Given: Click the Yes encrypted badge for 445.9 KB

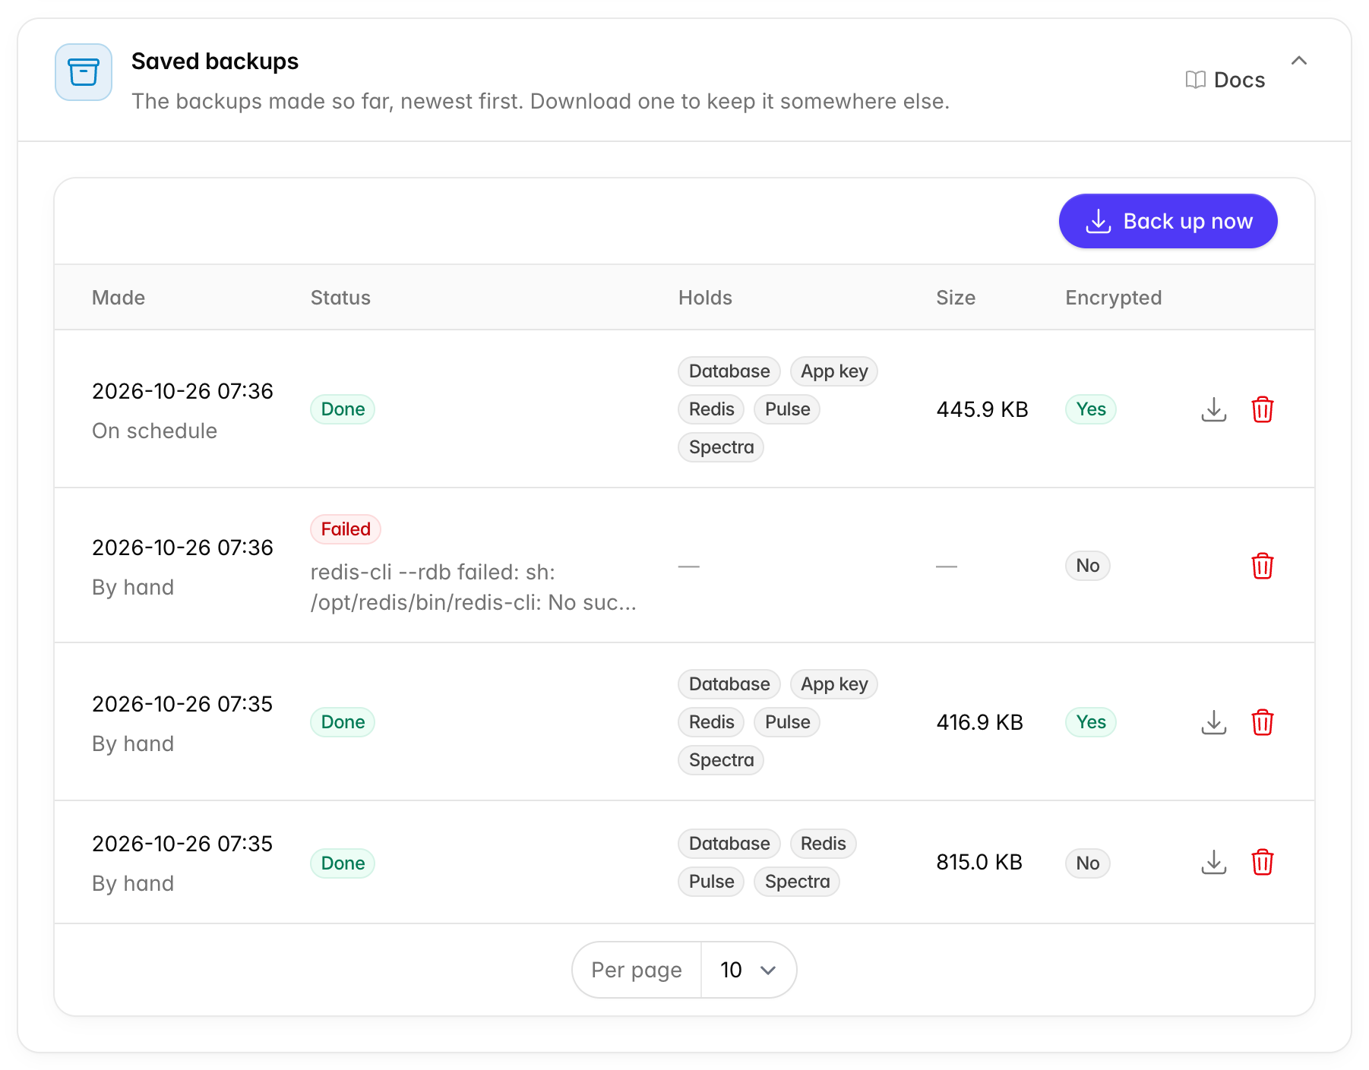Looking at the screenshot, I should point(1091,409).
